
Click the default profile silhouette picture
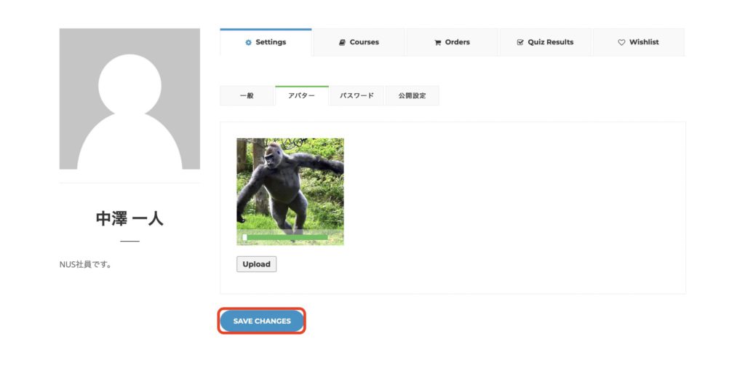pos(130,99)
